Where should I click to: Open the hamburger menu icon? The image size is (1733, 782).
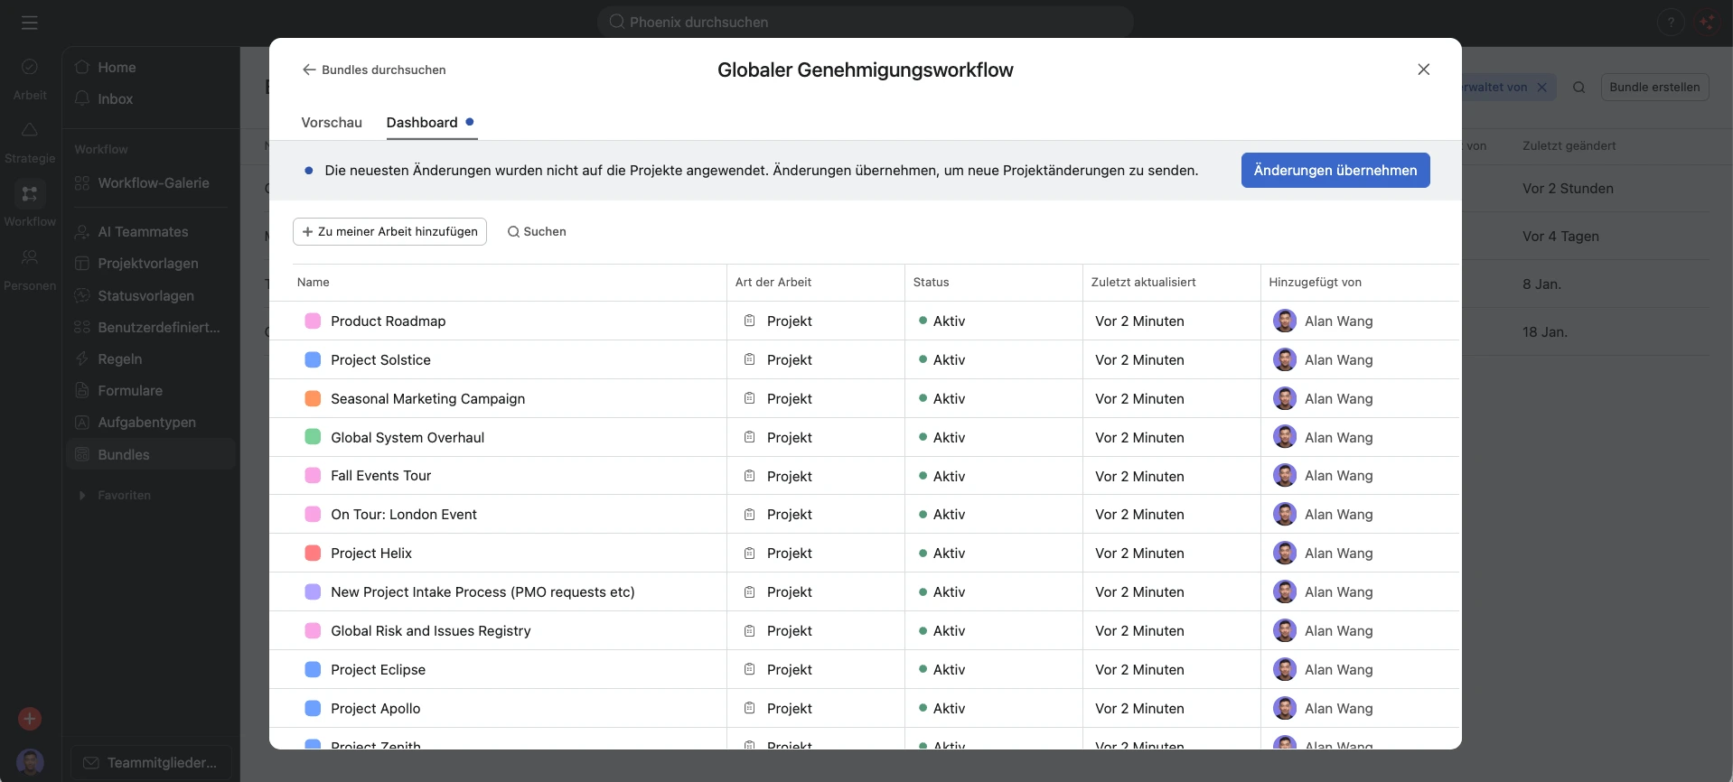click(30, 23)
